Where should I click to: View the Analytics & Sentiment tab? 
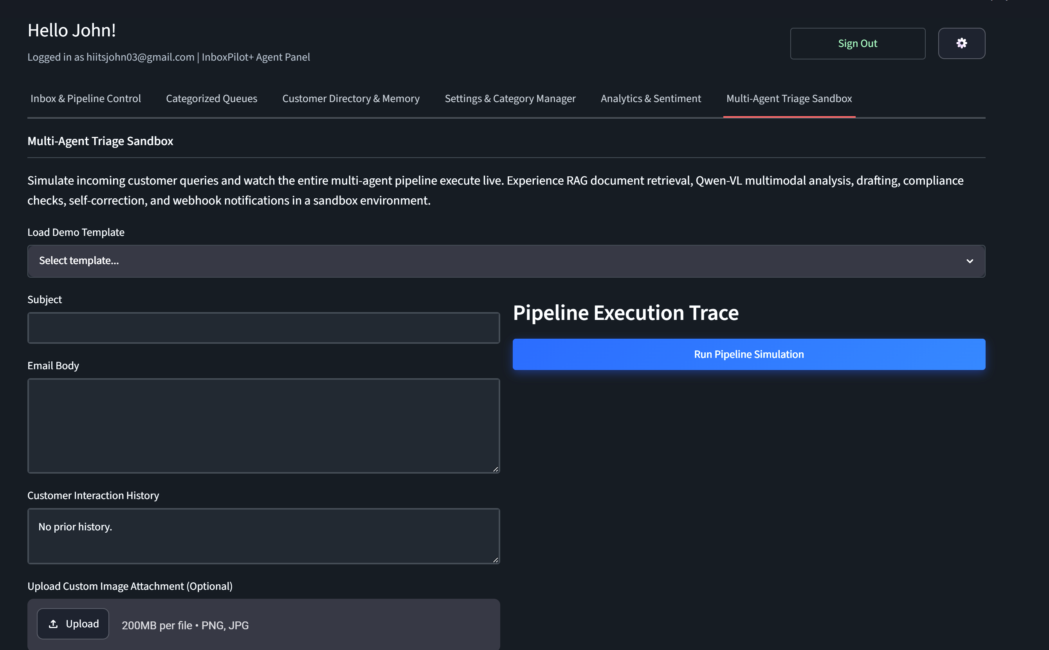point(651,99)
